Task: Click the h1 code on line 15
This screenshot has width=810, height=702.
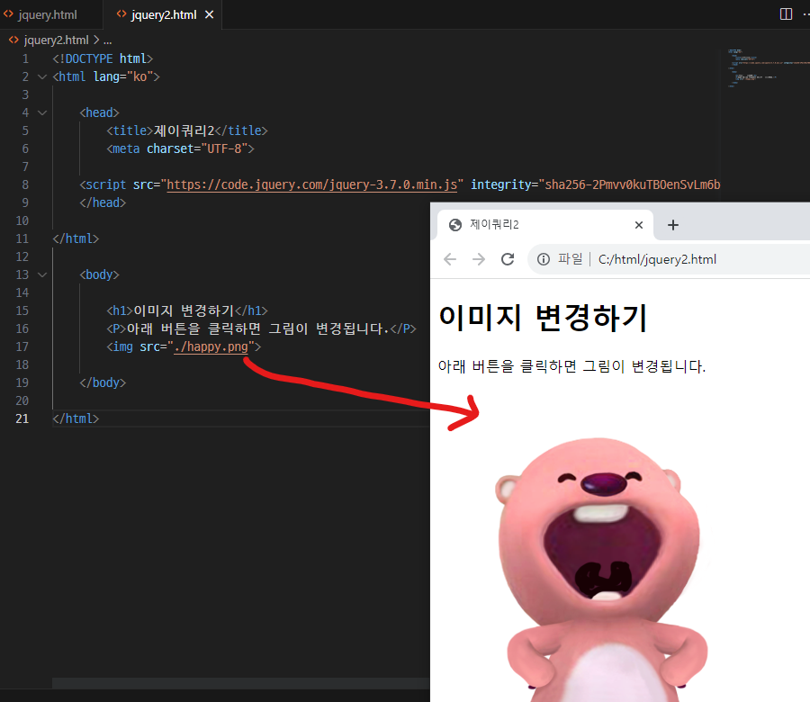Action: [187, 310]
